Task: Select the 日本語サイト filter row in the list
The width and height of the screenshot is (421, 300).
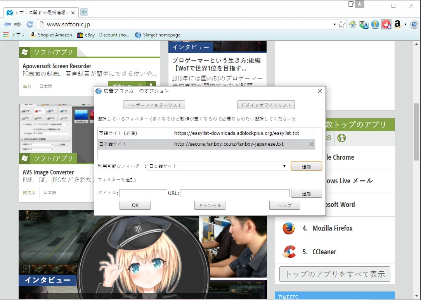Action: (x=206, y=144)
